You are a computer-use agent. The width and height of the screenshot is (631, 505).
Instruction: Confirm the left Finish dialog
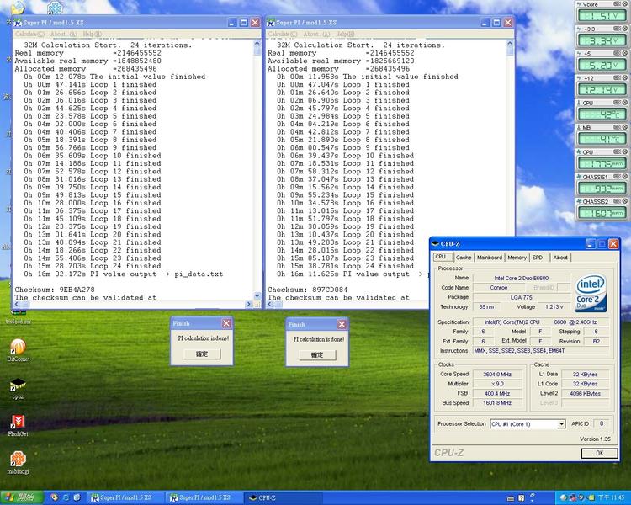point(202,354)
